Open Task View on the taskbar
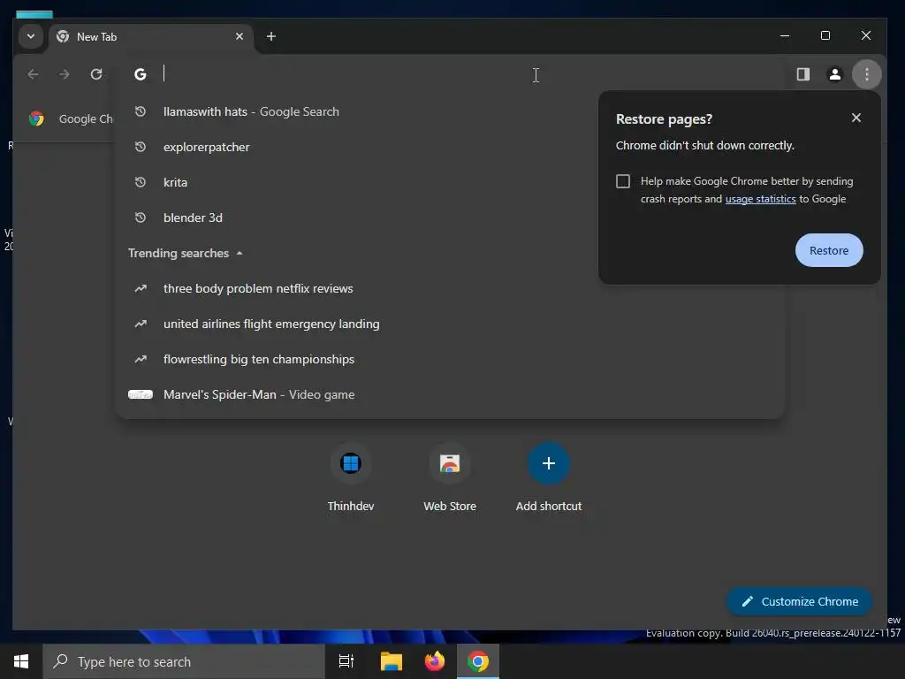905x679 pixels. 346,661
